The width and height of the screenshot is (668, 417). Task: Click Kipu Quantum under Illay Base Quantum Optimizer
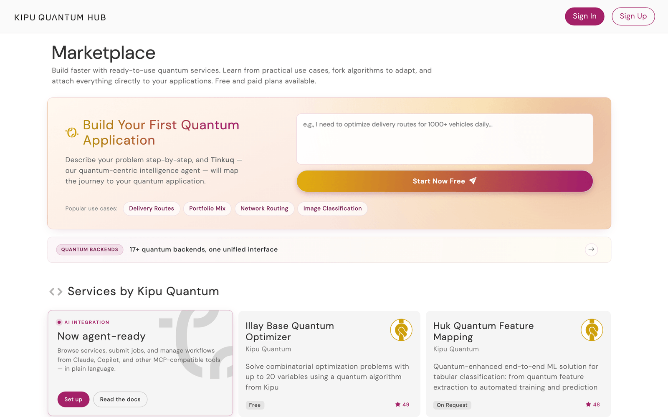point(268,349)
